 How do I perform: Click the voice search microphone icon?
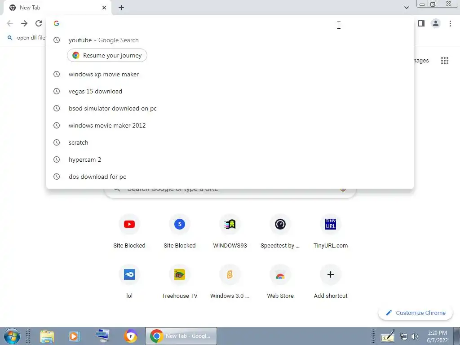(343, 190)
